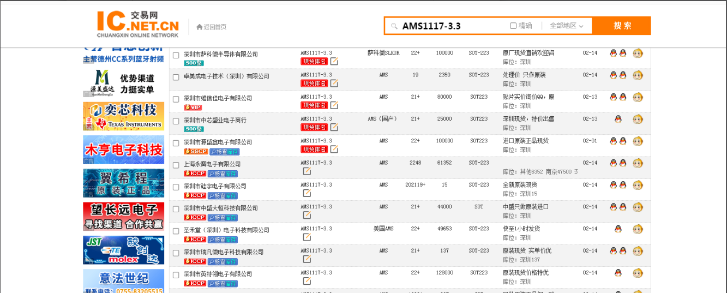Click 核查库存 button under 上海永霄电子有限公司
This screenshot has height=293, width=727.
tap(223, 174)
